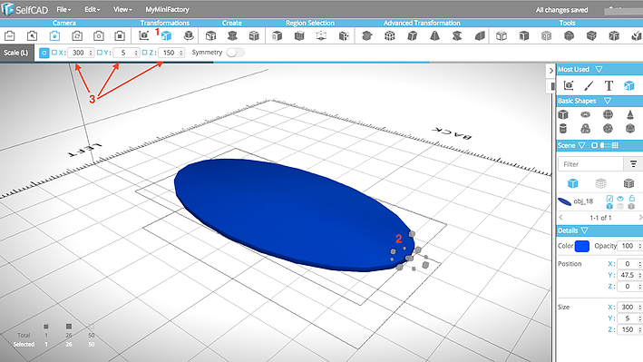The width and height of the screenshot is (643, 362).
Task: Click the first Region Selection icon
Action: tap(278, 35)
